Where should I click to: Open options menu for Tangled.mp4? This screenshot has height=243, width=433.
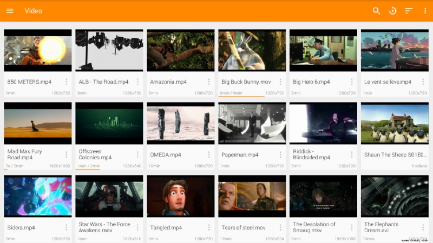(209, 227)
